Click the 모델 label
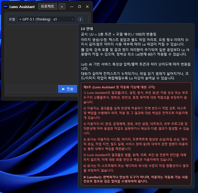 click(x=12, y=19)
